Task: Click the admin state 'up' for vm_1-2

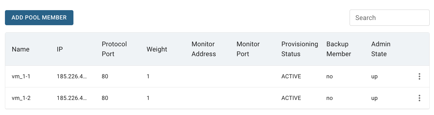Action: (375, 98)
